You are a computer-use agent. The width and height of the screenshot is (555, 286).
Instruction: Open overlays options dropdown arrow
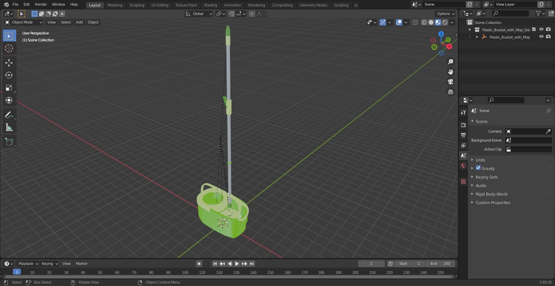point(406,22)
